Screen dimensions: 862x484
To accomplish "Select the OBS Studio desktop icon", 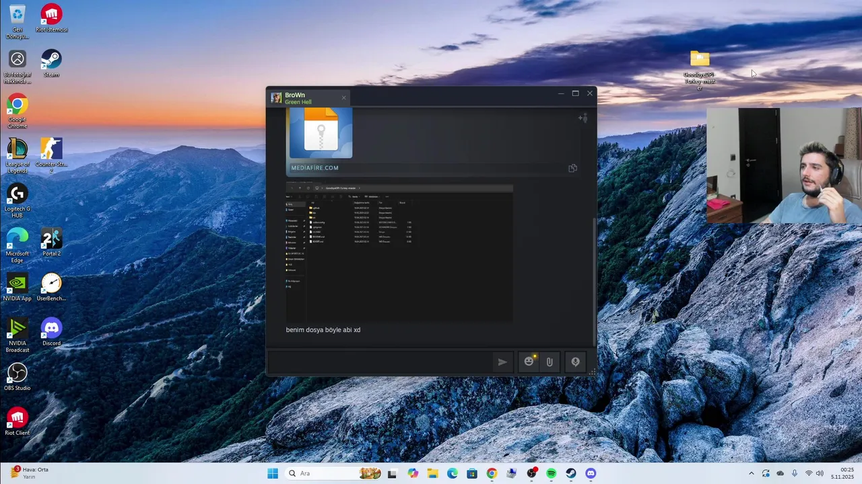I will click(18, 377).
